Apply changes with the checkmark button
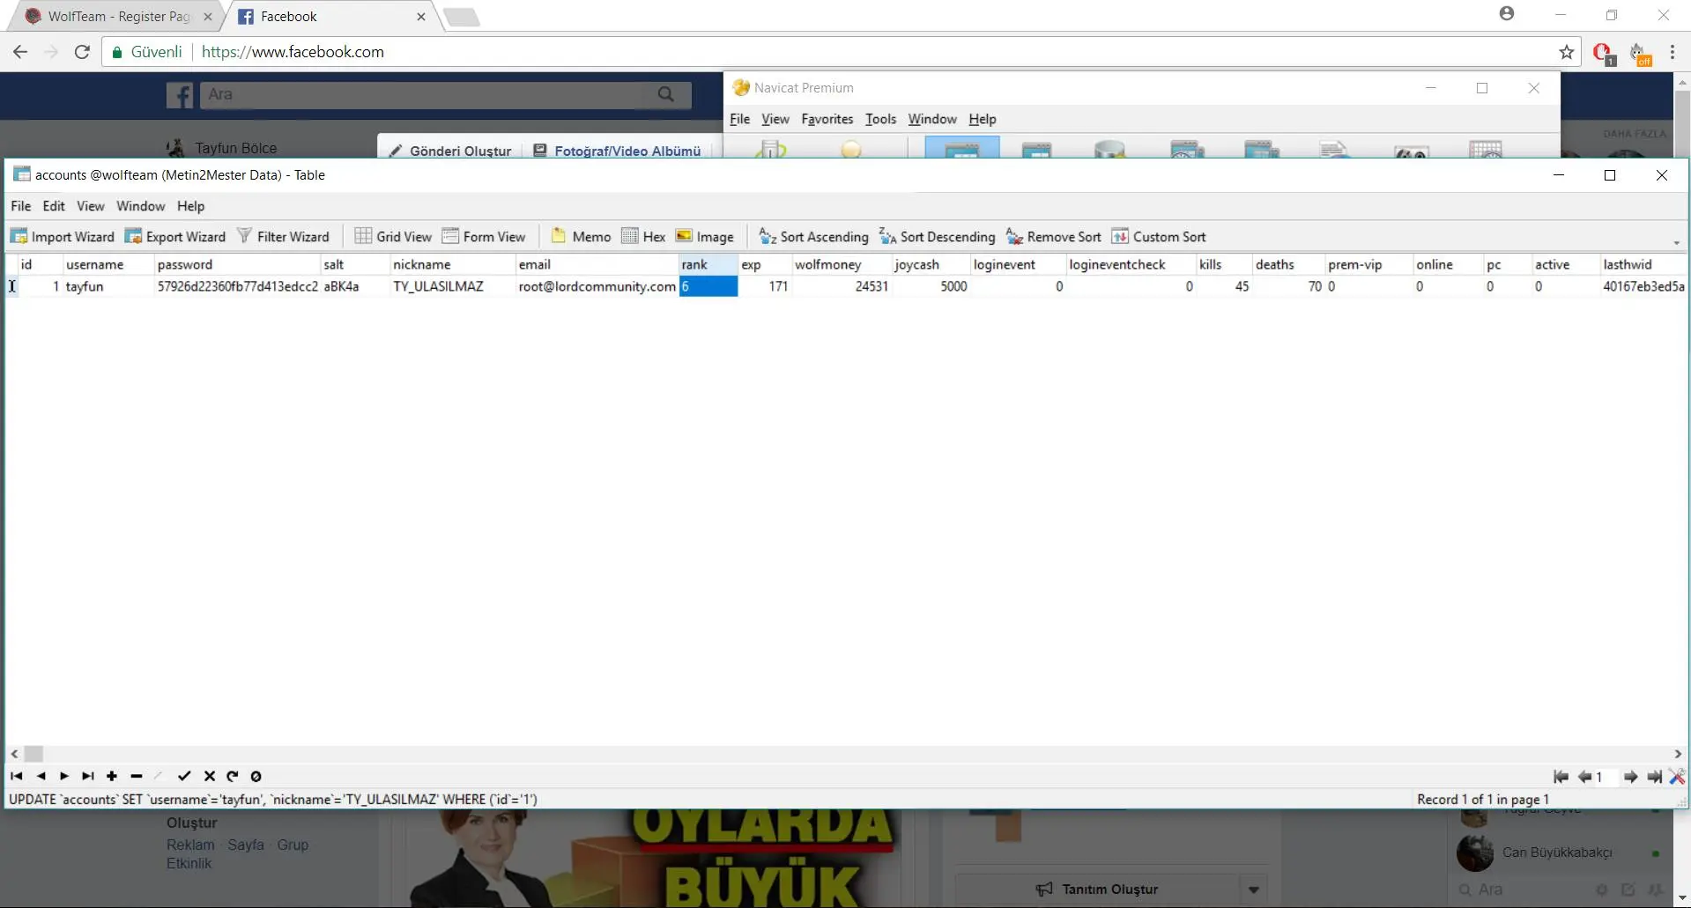1691x908 pixels. (x=183, y=776)
